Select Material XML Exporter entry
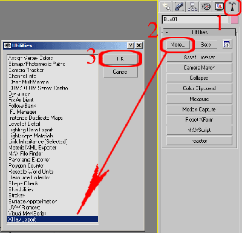The width and height of the screenshot is (242, 233). tap(53, 148)
